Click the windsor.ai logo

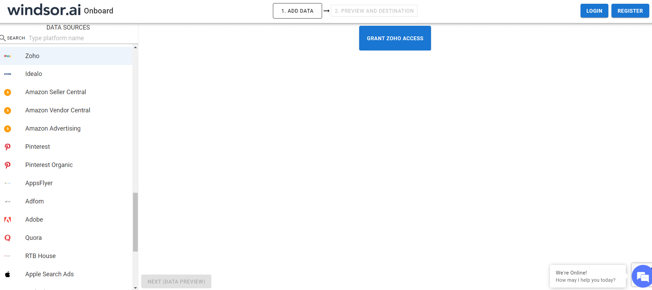[44, 10]
